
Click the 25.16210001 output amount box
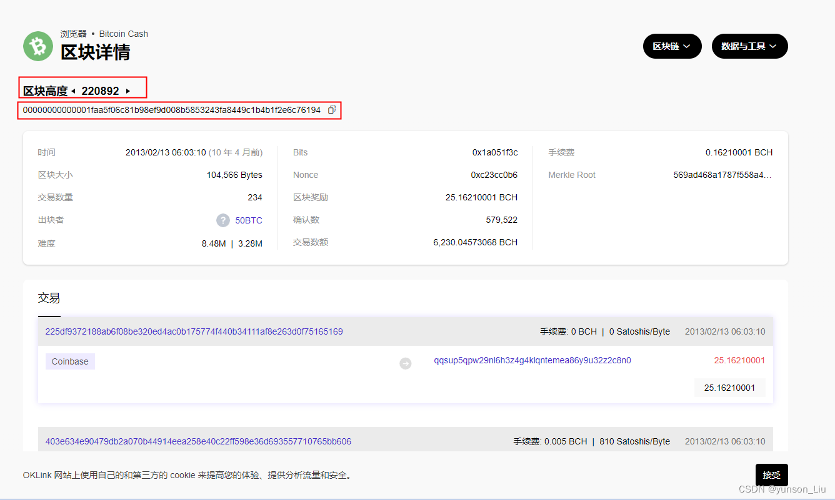click(x=729, y=387)
